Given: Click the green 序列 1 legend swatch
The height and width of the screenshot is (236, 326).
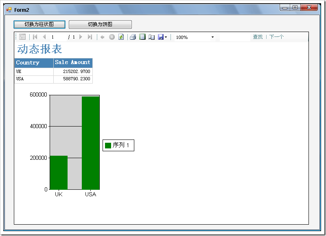Looking at the screenshot, I should click(x=108, y=146).
